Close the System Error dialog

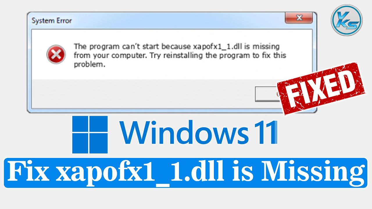pyautogui.click(x=299, y=18)
